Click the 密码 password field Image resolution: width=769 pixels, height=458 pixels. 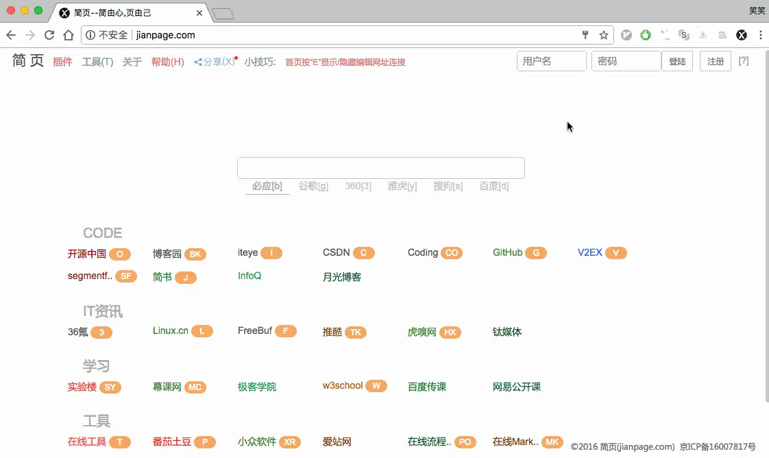coord(626,61)
